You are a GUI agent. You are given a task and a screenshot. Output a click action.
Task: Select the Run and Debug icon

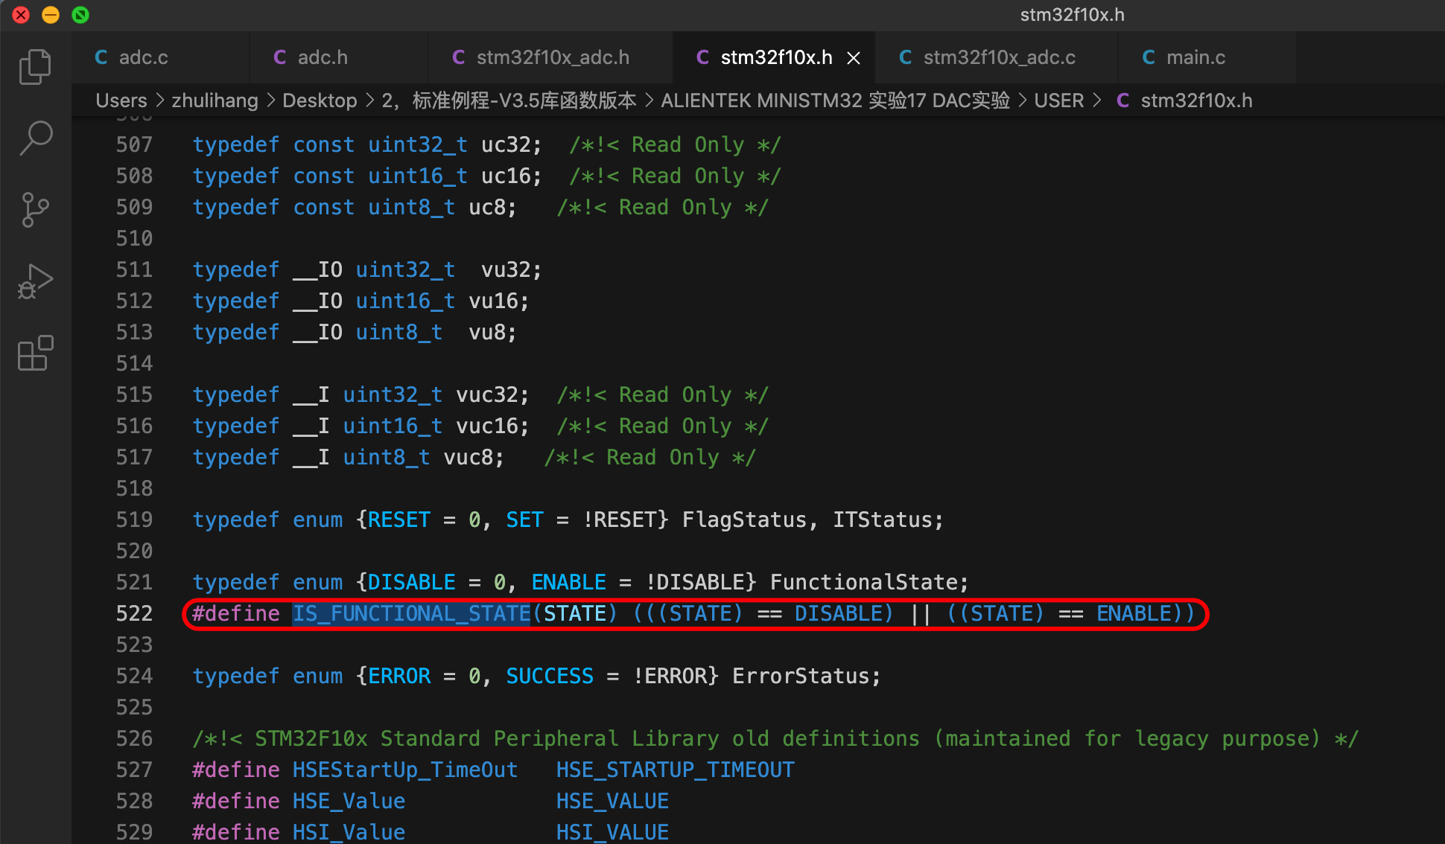[35, 281]
